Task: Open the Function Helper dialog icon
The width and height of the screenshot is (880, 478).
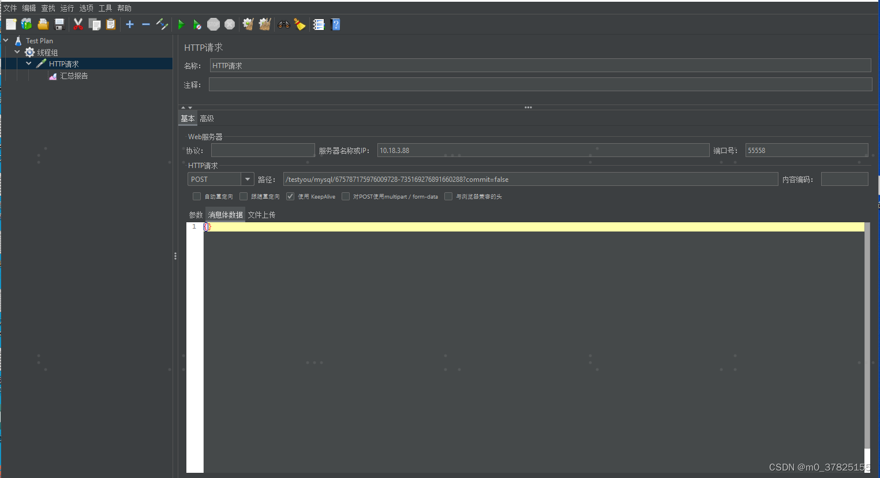Action: [319, 24]
